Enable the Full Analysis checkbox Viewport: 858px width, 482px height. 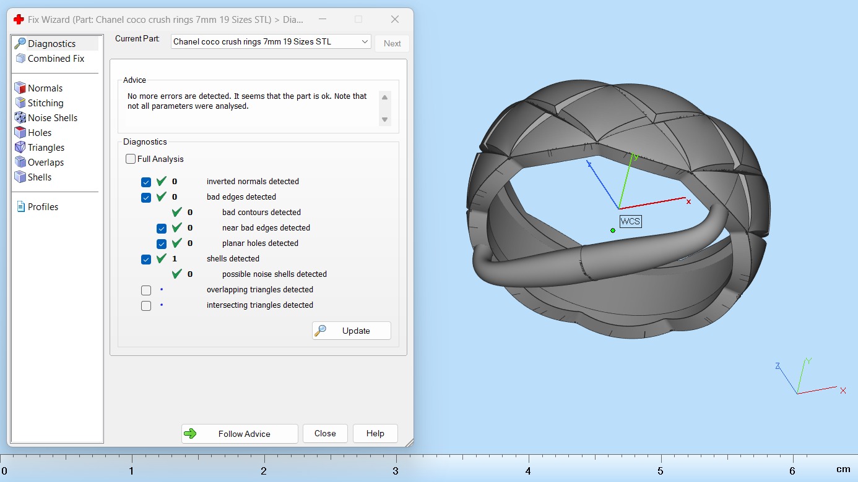click(x=131, y=159)
